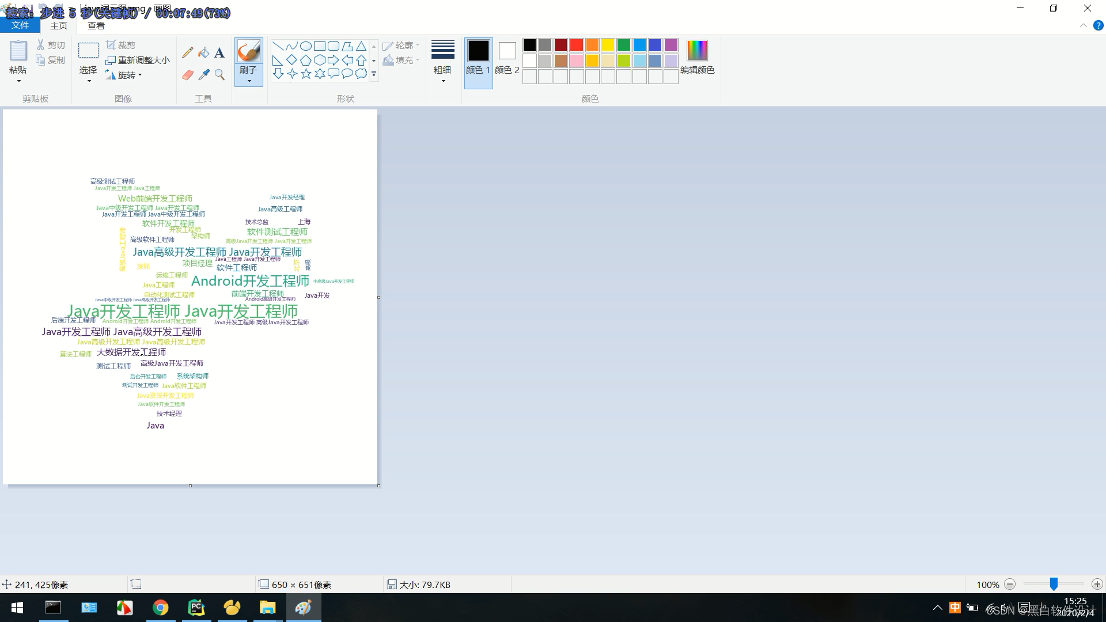This screenshot has height=622, width=1106.
Task: Open the shape Fill dropdown
Action: click(x=401, y=60)
